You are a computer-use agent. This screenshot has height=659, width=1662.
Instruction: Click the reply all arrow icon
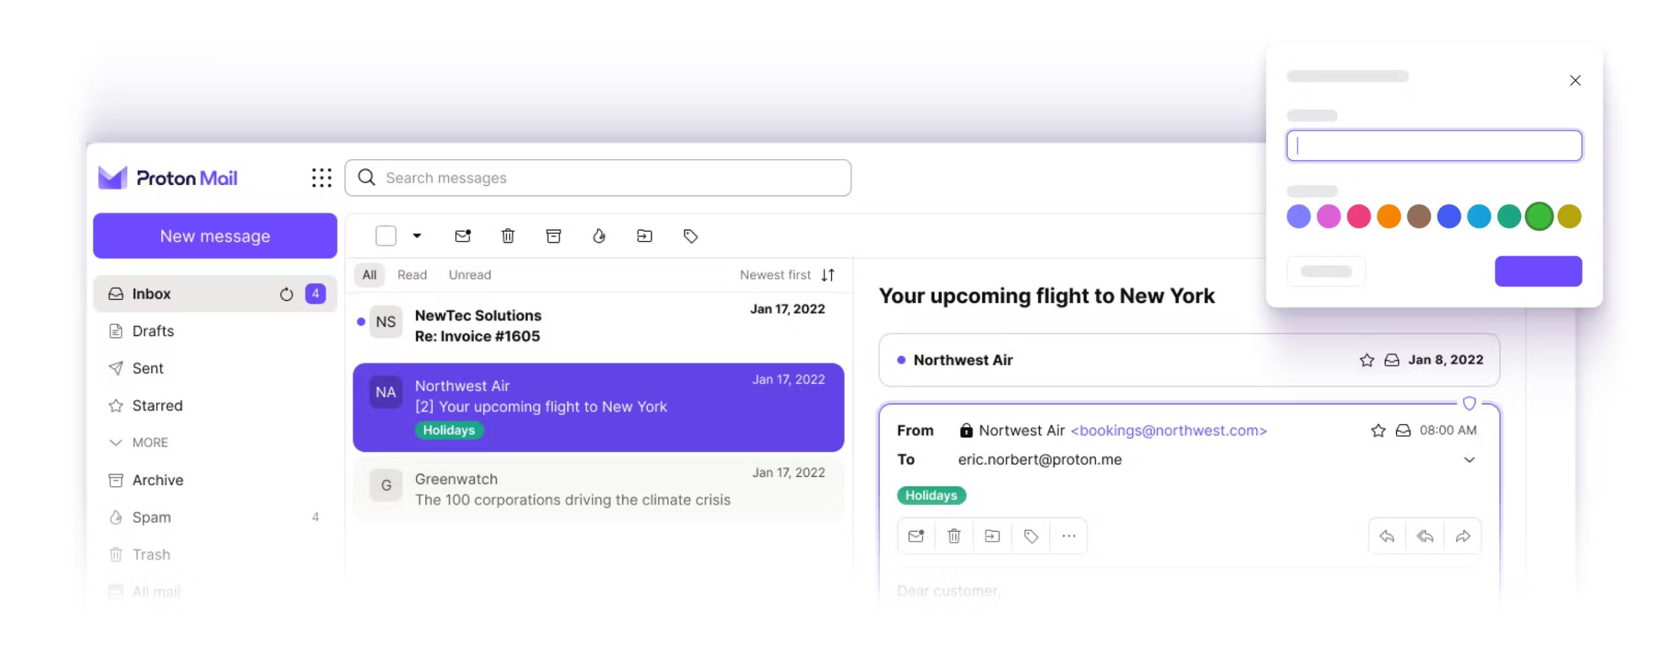click(x=1424, y=536)
